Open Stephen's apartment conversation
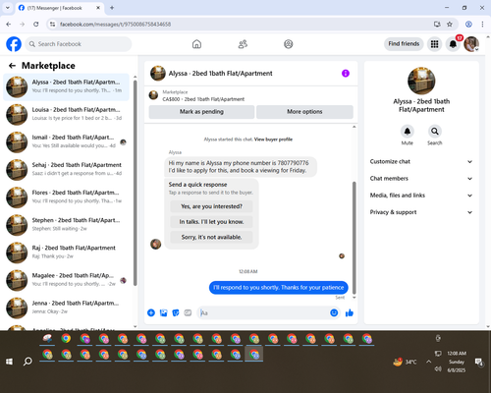491x393 pixels. point(67,225)
